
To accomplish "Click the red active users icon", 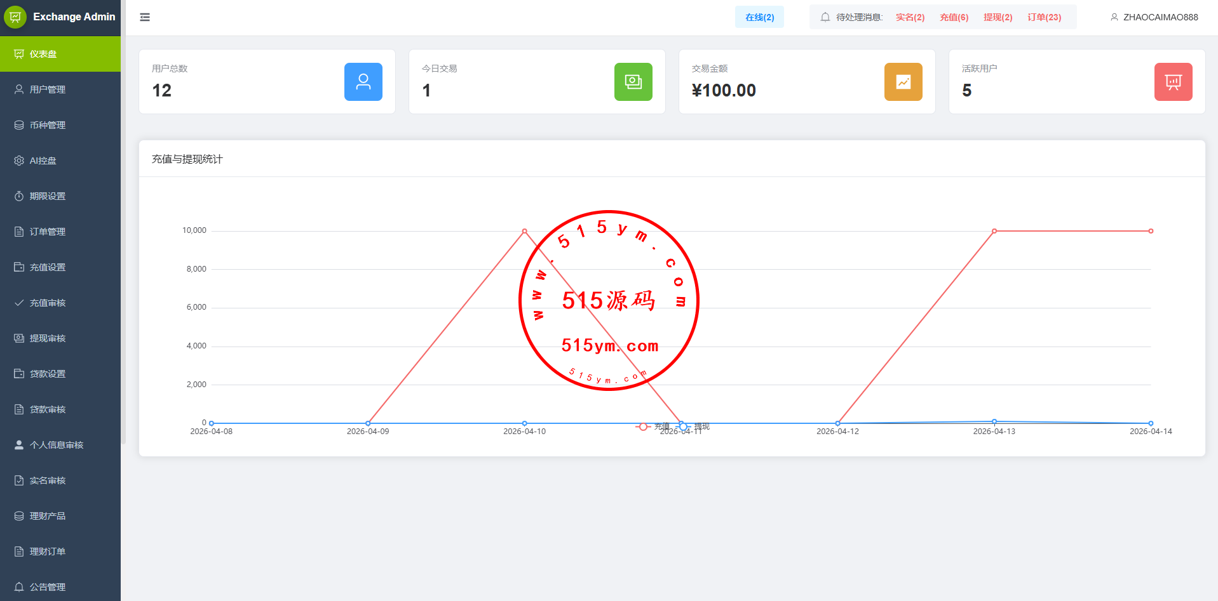I will pyautogui.click(x=1173, y=82).
